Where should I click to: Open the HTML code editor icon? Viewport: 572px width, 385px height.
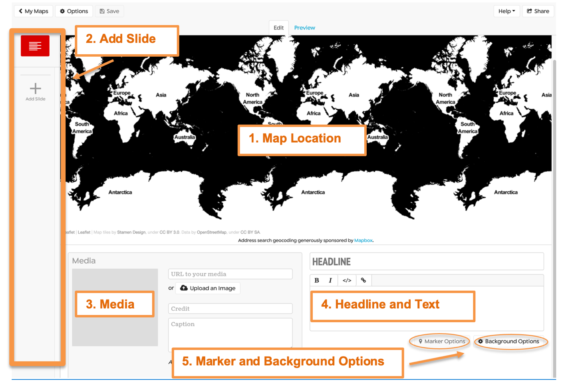pyautogui.click(x=347, y=280)
